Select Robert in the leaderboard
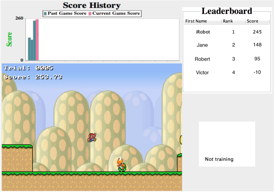275x192 pixels. [202, 59]
